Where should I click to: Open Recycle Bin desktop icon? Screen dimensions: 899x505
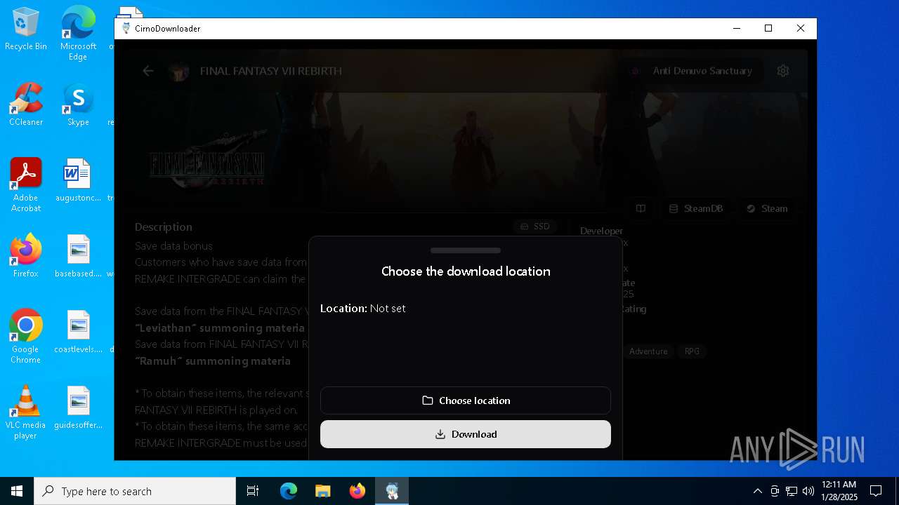coord(26,29)
